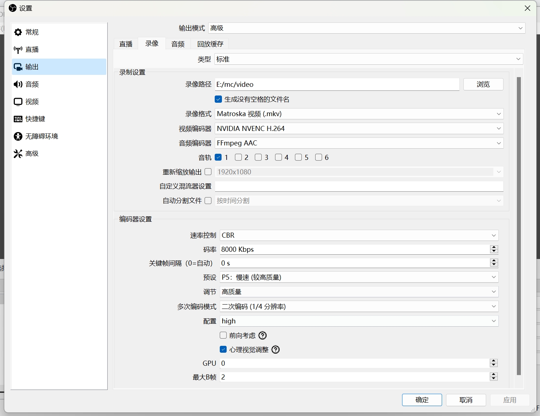540x416 pixels.
Task: Open 无障碍环境 accessibility icon
Action: point(18,136)
